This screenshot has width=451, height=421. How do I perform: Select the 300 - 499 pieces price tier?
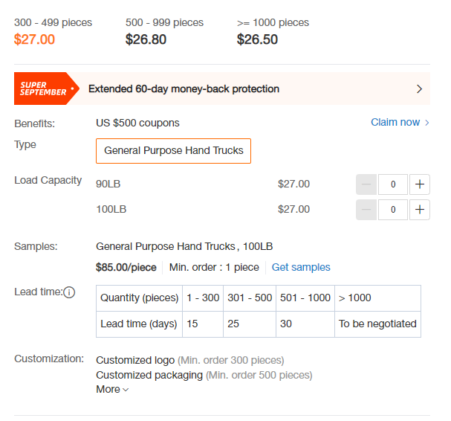point(53,31)
